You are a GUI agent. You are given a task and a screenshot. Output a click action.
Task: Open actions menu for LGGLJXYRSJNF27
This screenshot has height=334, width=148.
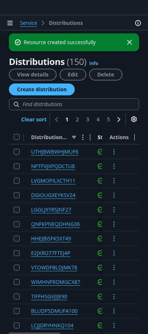click(x=114, y=210)
